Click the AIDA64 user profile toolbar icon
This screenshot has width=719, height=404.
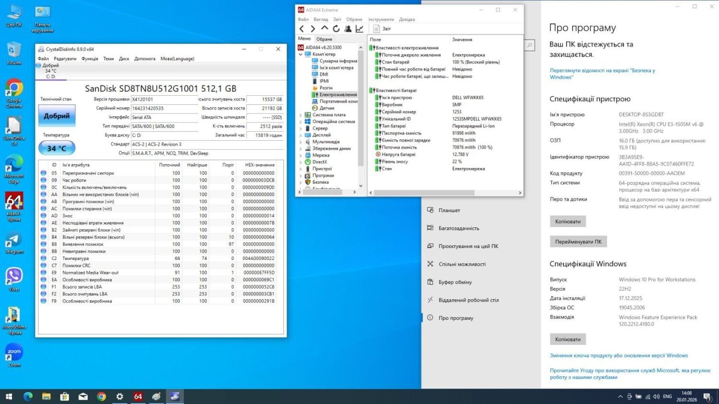click(x=348, y=29)
